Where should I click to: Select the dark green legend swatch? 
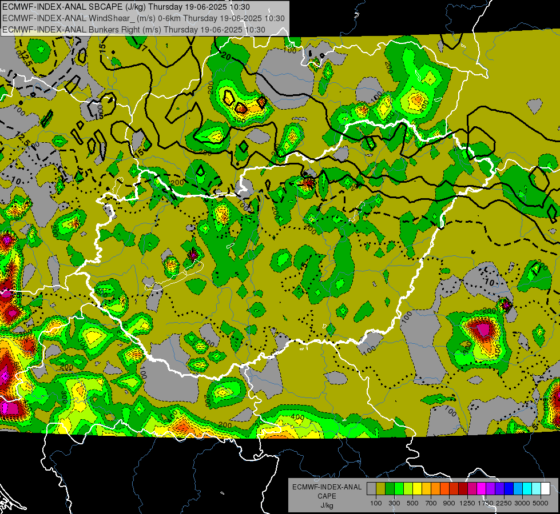coord(390,489)
